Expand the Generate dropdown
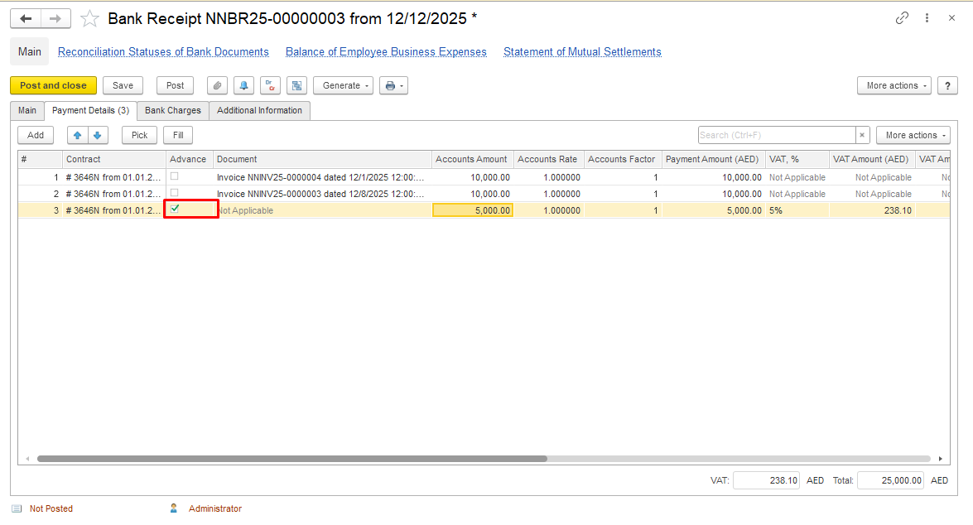Screen dimensions: 973x525 click(x=343, y=85)
